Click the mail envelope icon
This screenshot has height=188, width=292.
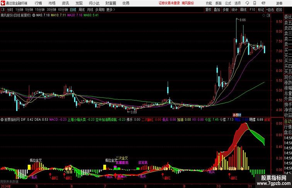coord(263,3)
